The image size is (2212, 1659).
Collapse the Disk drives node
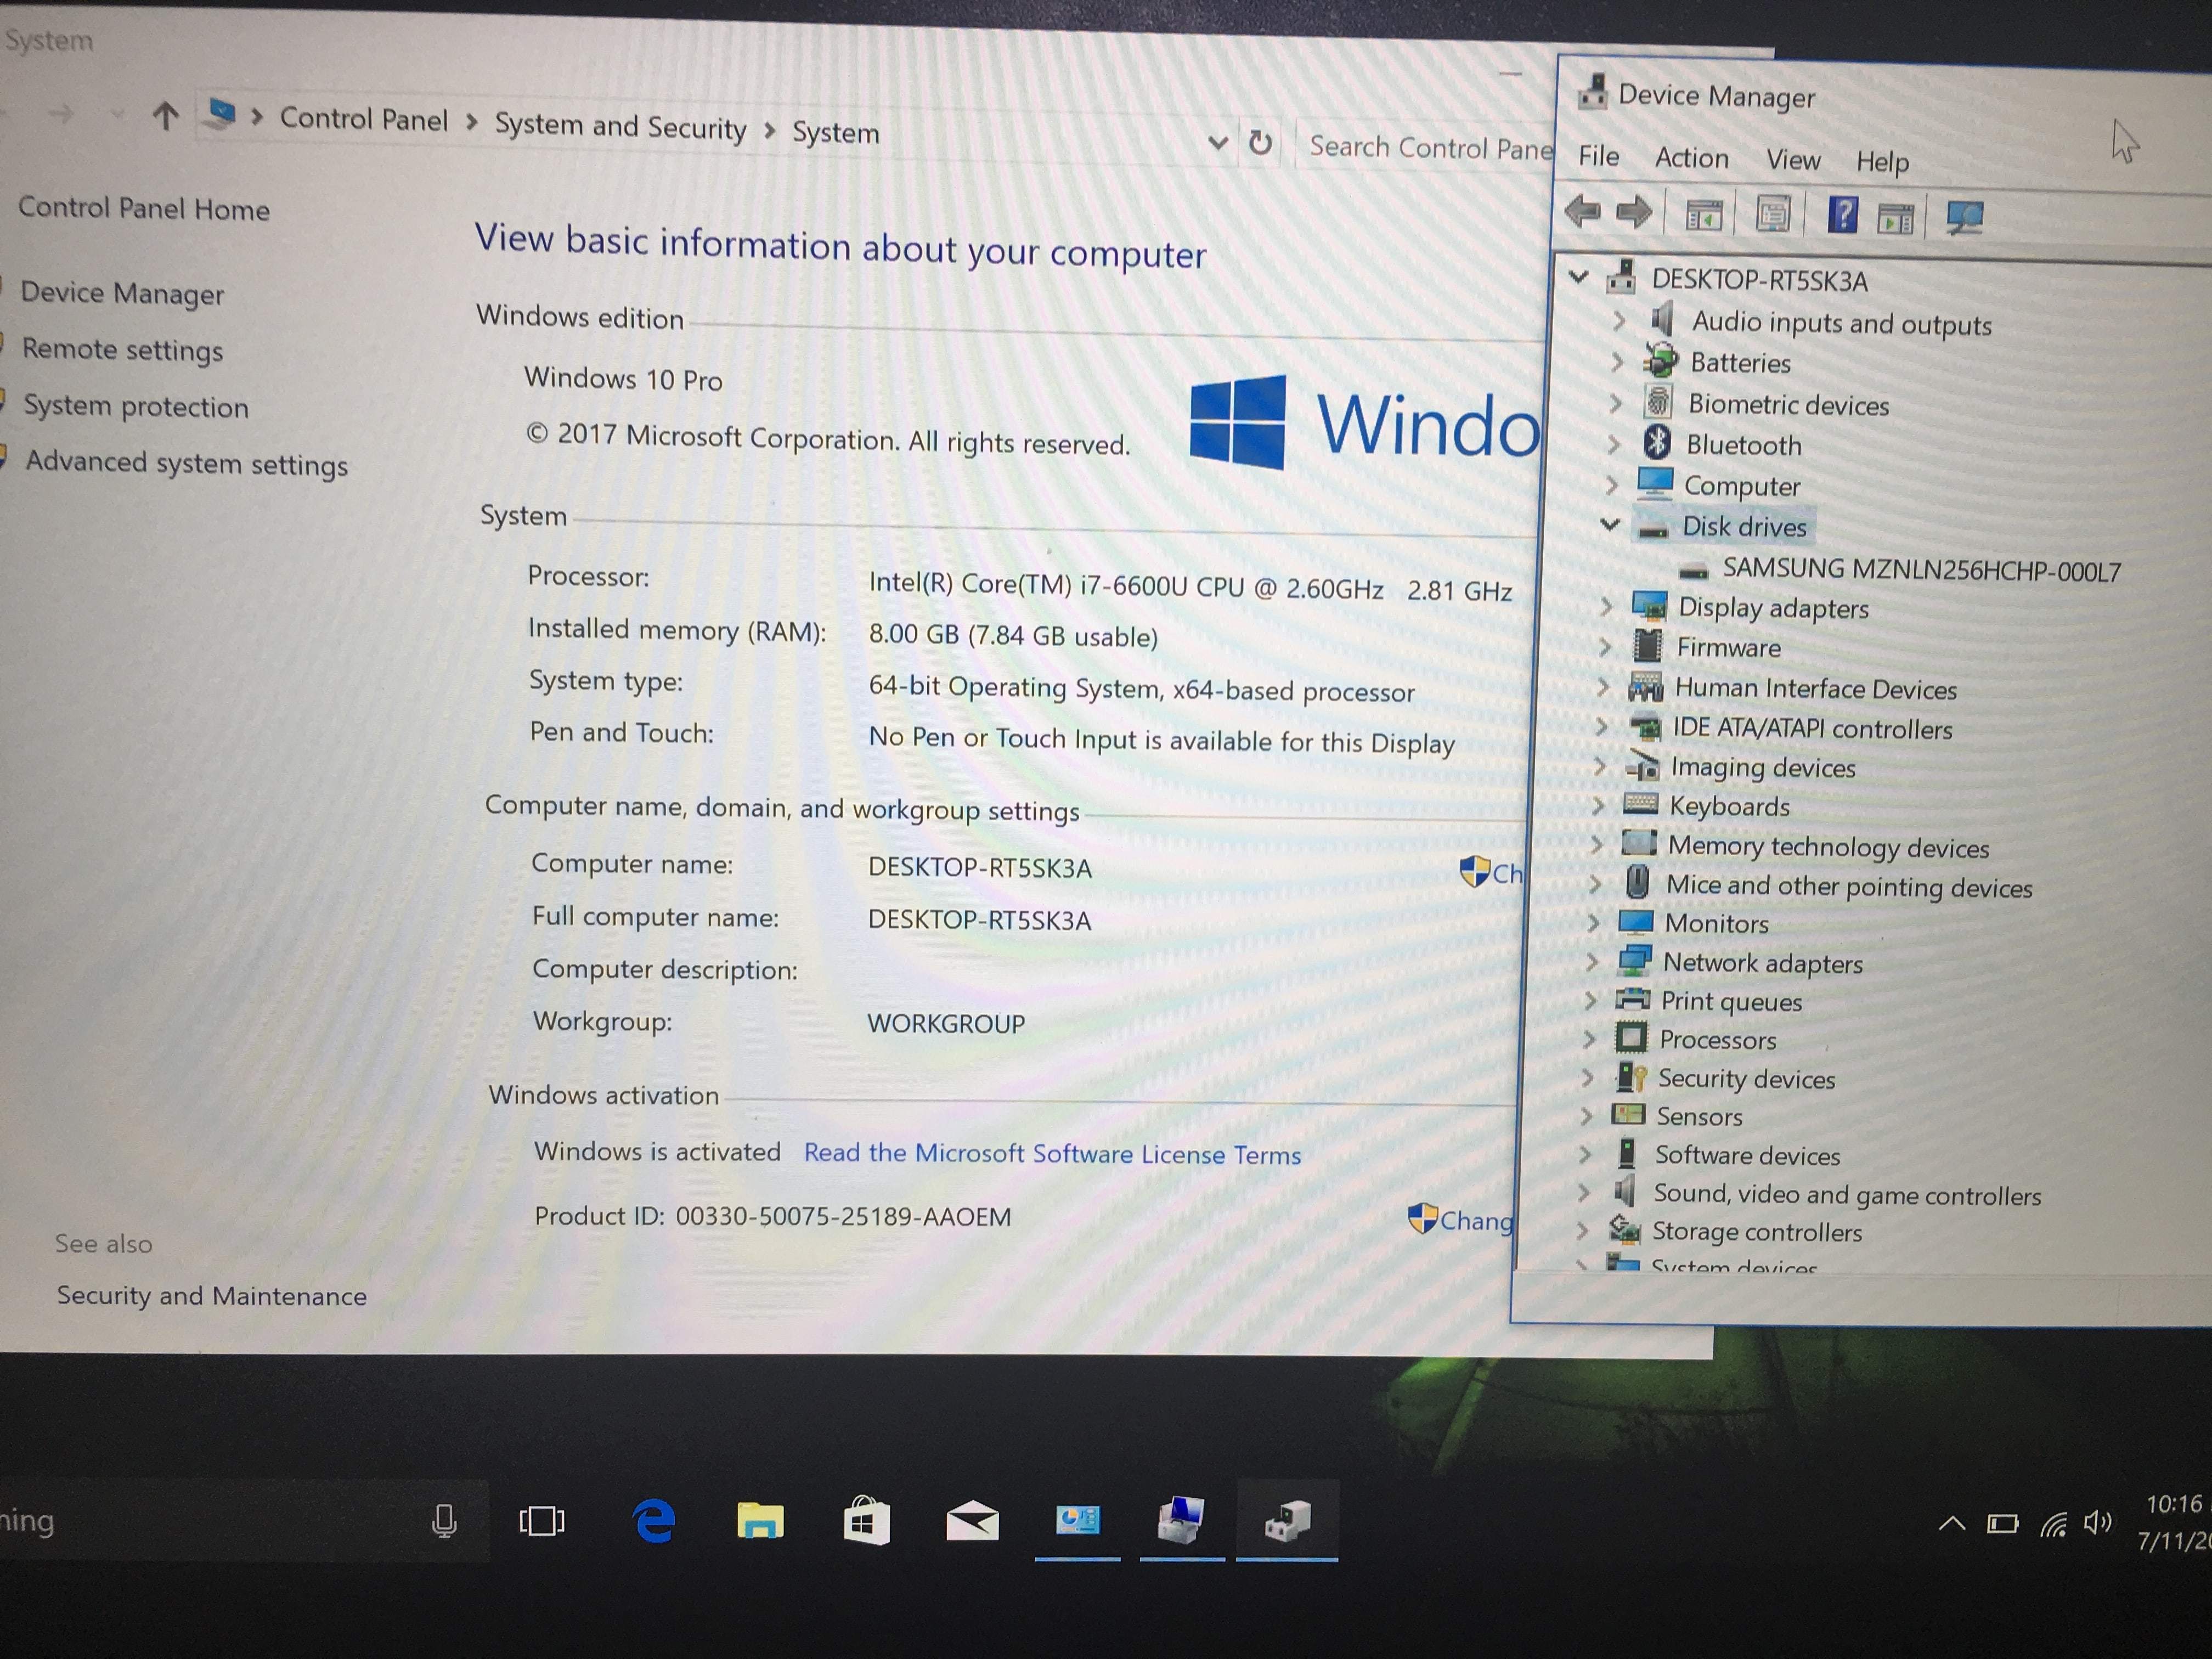[1609, 523]
